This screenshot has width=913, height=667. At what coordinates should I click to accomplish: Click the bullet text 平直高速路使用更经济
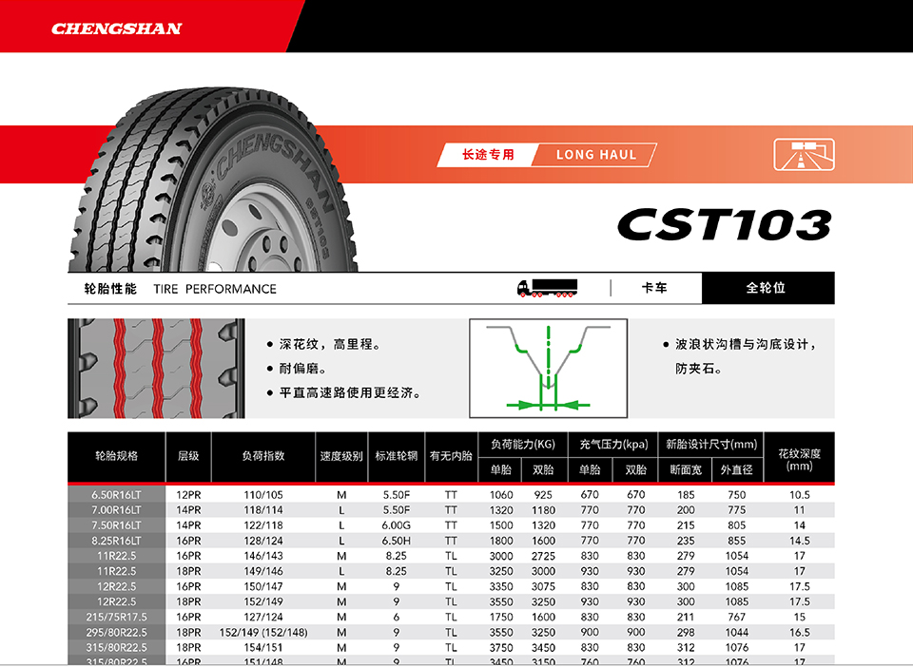tap(350, 393)
